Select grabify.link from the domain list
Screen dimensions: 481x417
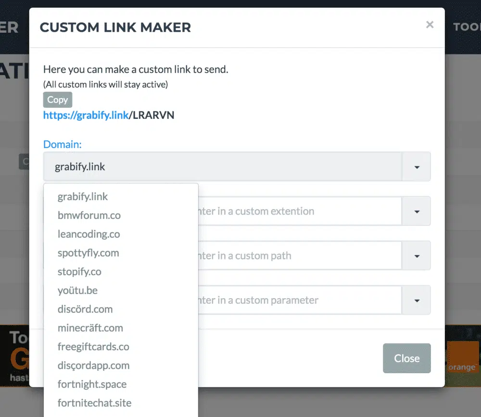click(83, 196)
